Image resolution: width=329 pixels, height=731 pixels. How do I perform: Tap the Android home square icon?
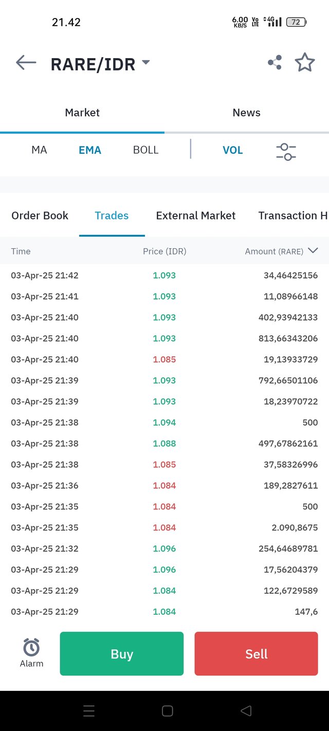pyautogui.click(x=167, y=711)
